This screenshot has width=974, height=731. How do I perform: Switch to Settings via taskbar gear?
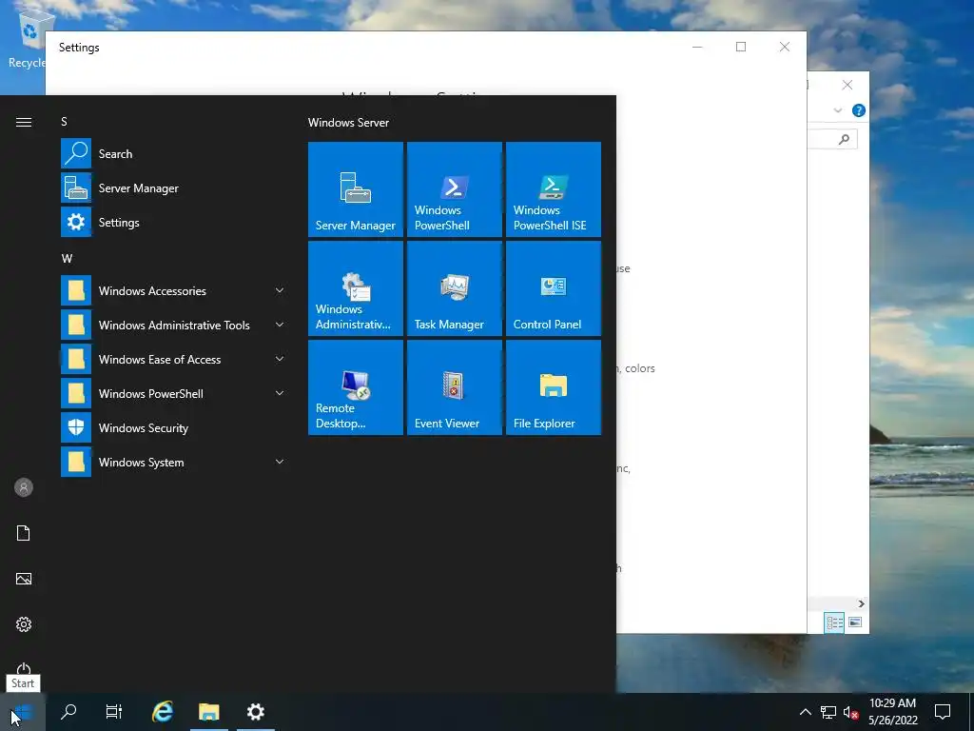click(x=255, y=712)
